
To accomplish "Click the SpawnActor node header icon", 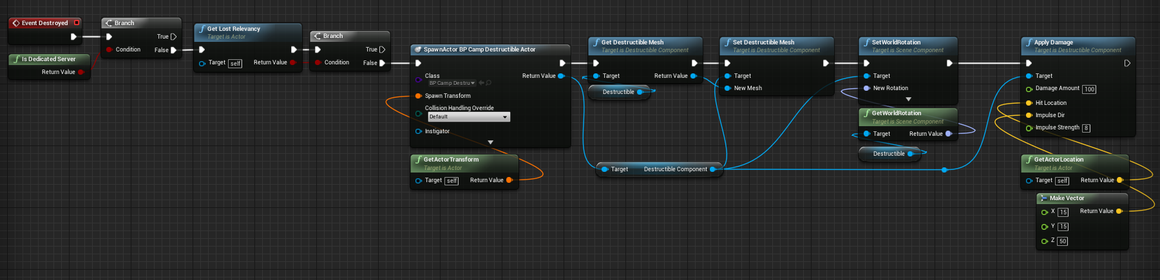I will pos(417,50).
